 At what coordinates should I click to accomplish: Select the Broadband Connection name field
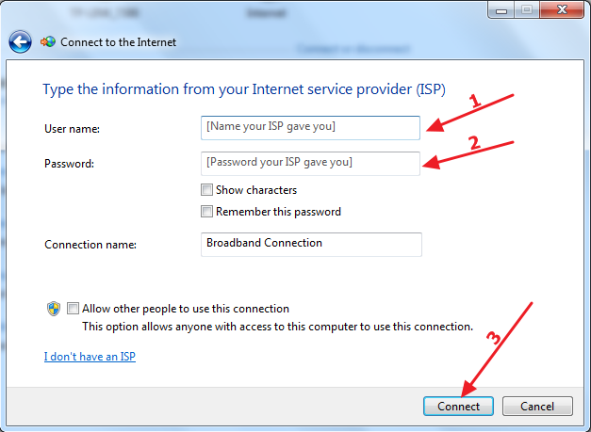pyautogui.click(x=310, y=244)
